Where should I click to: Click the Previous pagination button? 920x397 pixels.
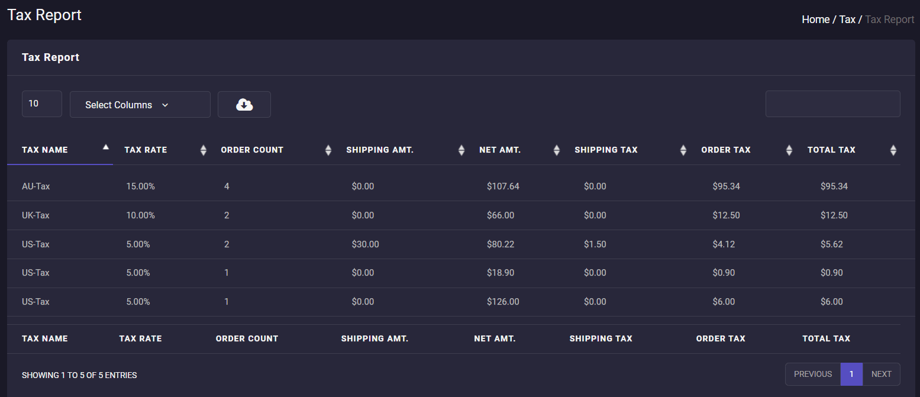pos(812,374)
